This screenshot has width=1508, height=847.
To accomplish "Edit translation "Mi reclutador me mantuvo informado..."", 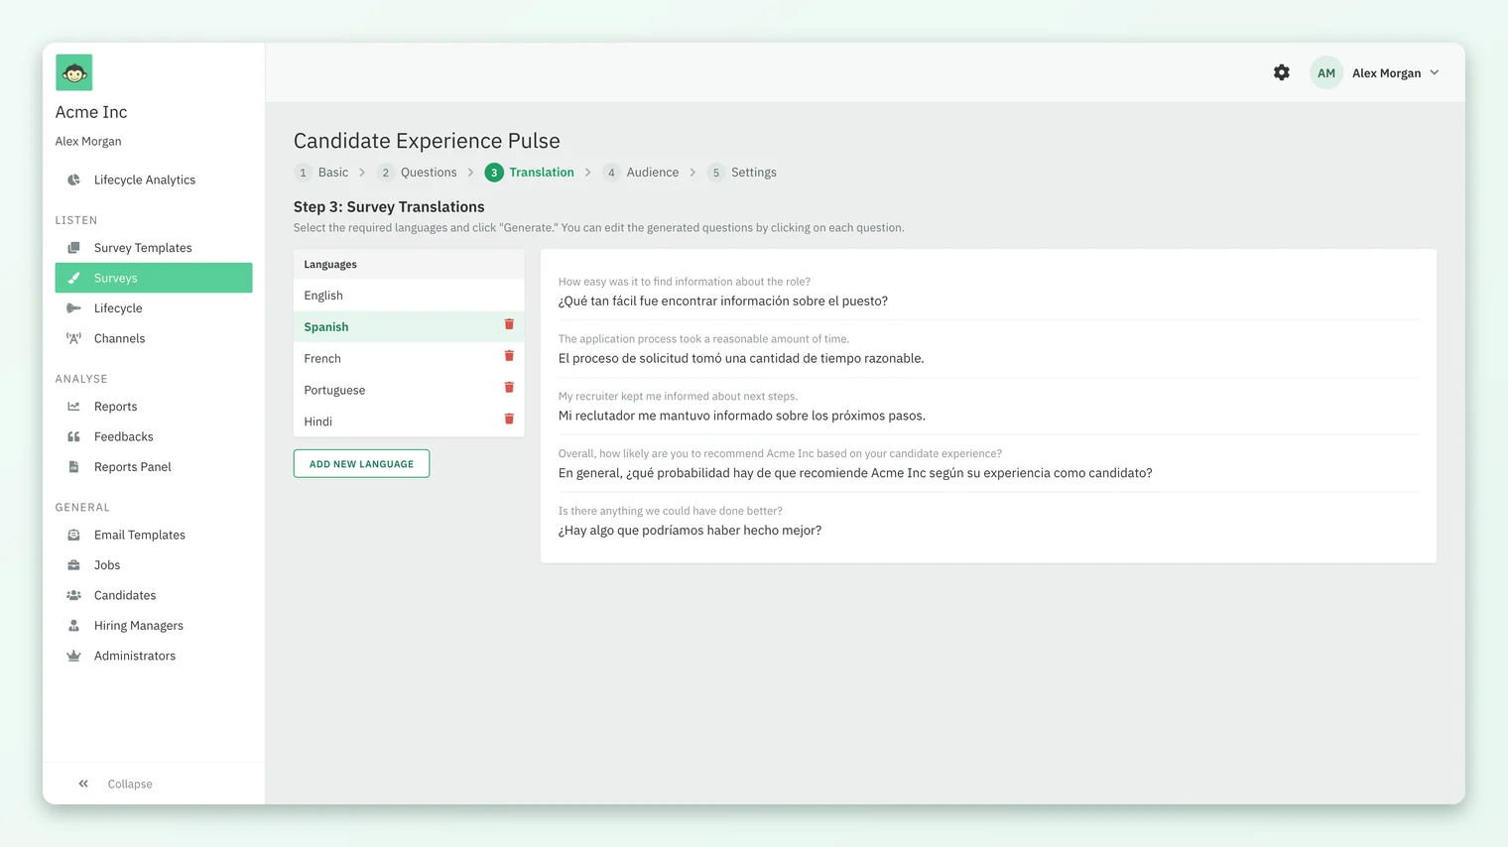I will coord(742,417).
